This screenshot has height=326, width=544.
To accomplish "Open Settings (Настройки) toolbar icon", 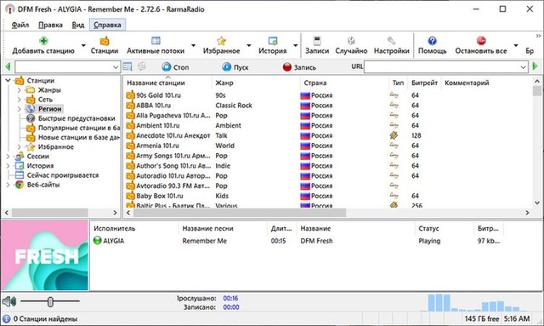I will pyautogui.click(x=391, y=41).
